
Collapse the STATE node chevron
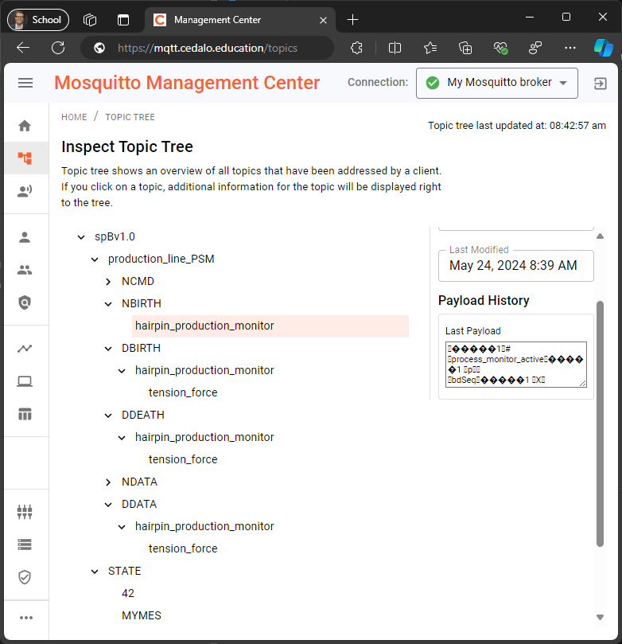pos(95,572)
